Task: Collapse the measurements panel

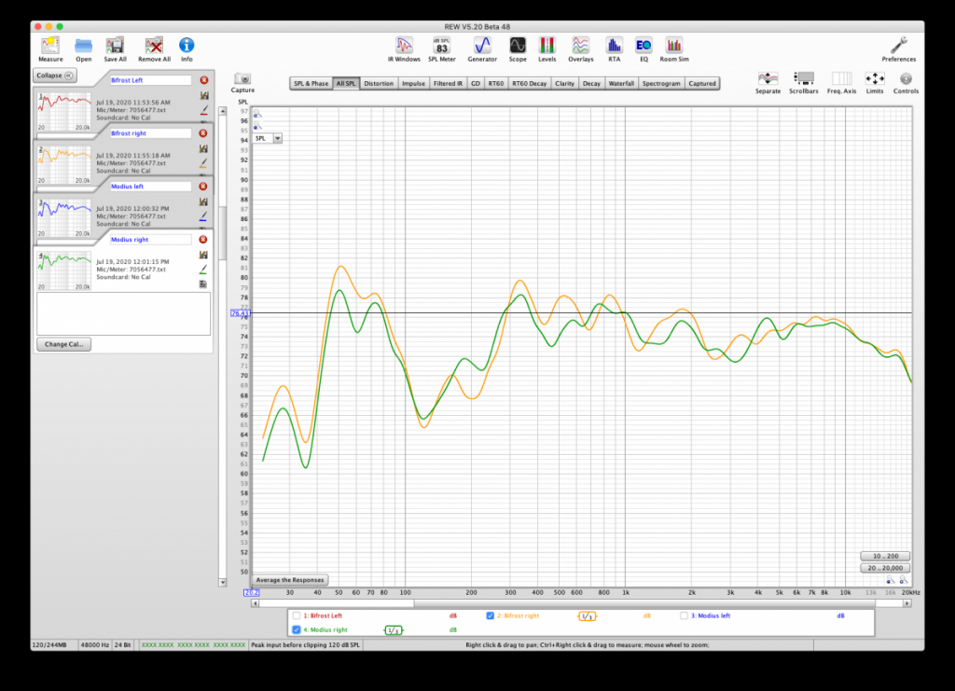Action: pos(54,76)
